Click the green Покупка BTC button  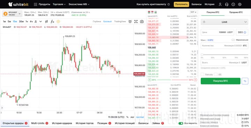pyautogui.click(x=220, y=81)
